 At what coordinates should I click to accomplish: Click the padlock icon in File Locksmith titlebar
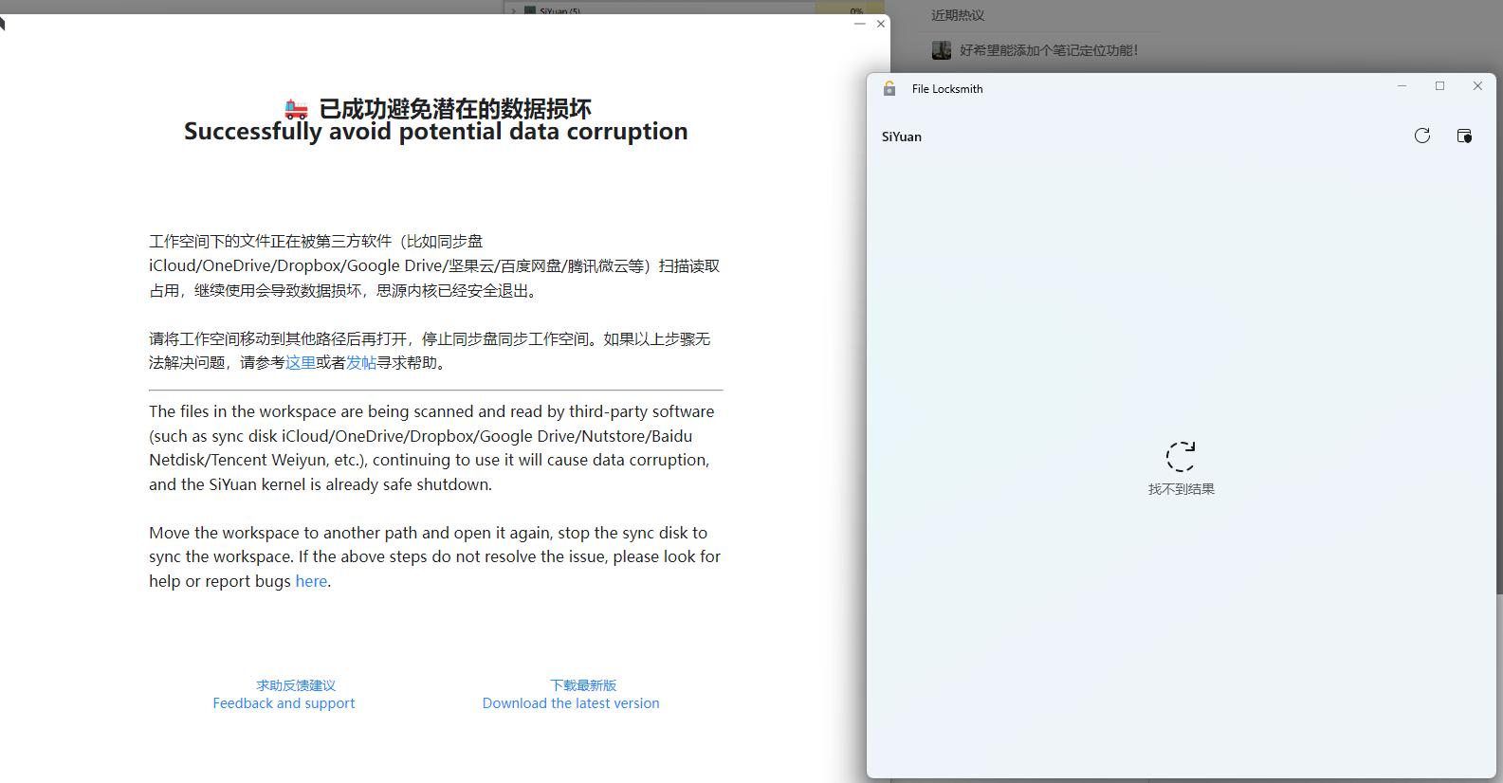coord(889,88)
